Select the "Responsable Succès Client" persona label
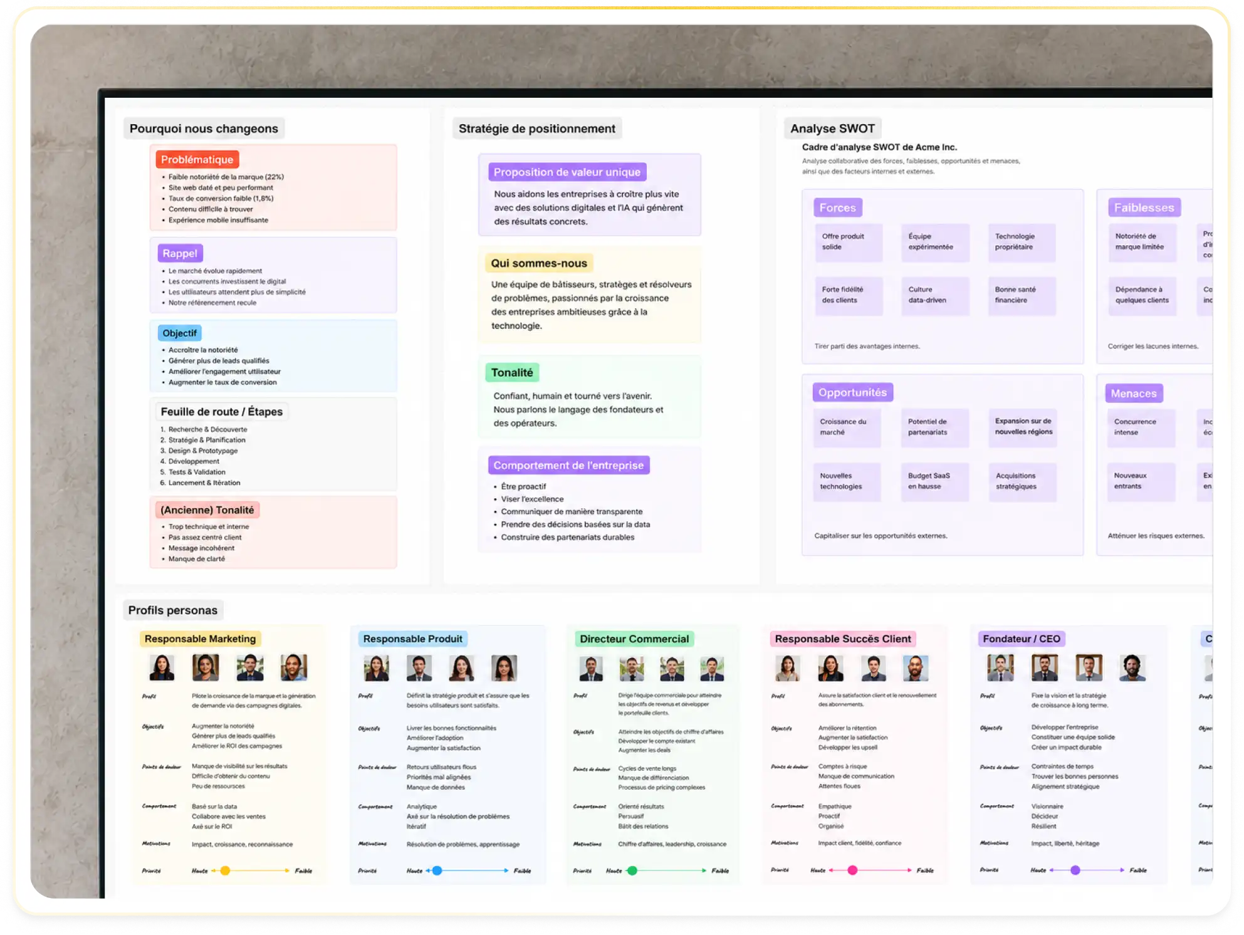This screenshot has height=935, width=1244. click(842, 639)
